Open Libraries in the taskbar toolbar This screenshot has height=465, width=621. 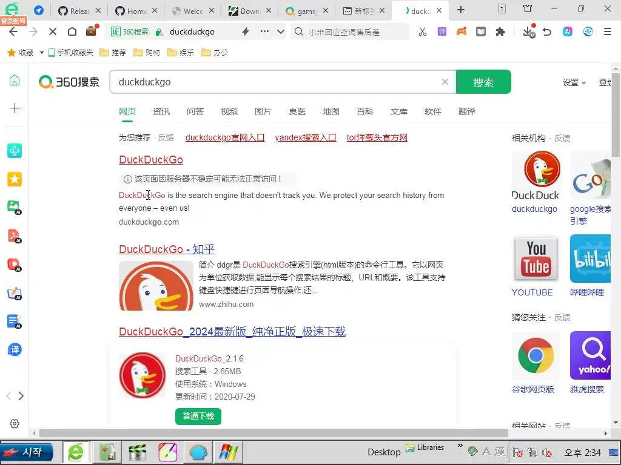[425, 447]
